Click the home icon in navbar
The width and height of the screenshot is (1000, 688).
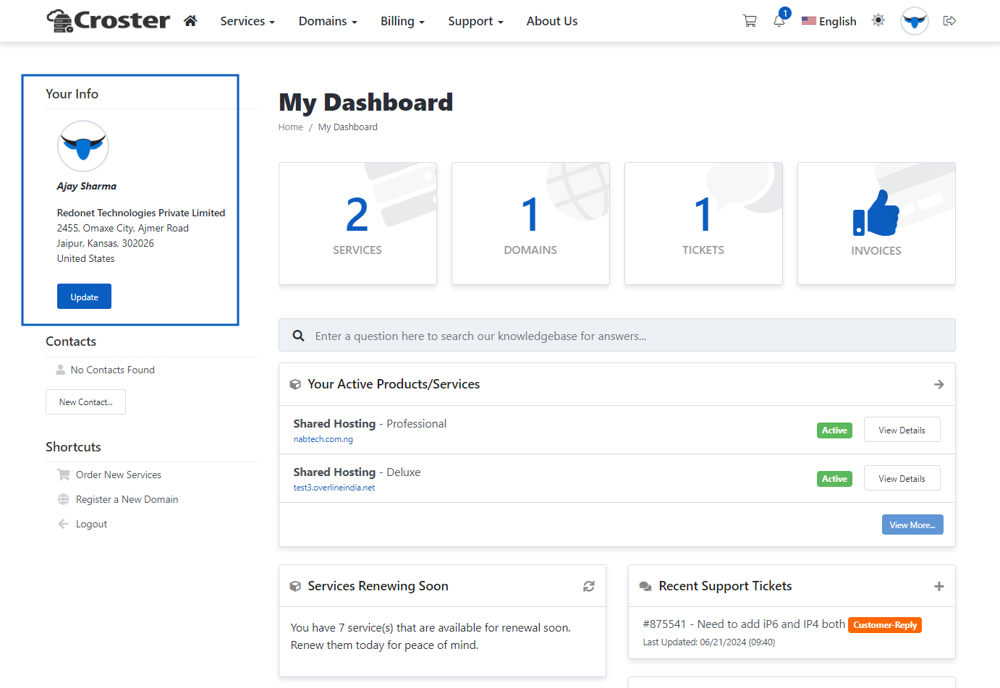pos(190,21)
